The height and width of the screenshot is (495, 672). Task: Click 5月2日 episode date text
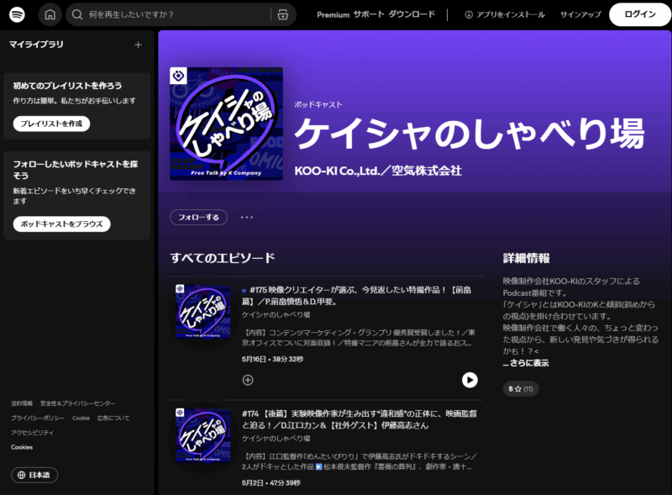point(253,482)
